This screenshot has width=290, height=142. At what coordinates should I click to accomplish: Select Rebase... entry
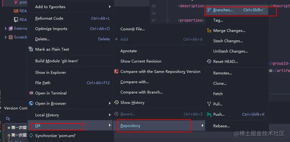coord(237,126)
